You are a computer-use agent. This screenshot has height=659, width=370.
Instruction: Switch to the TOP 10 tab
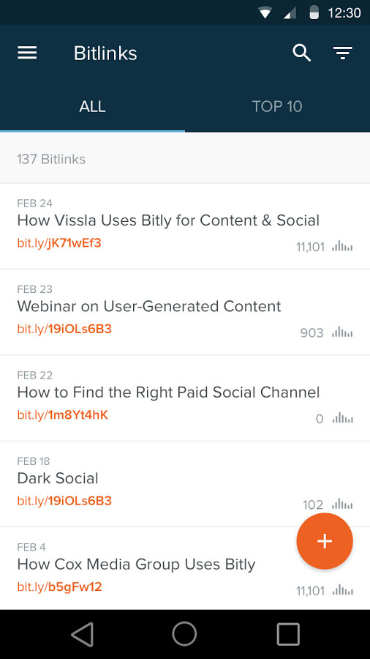click(x=277, y=106)
